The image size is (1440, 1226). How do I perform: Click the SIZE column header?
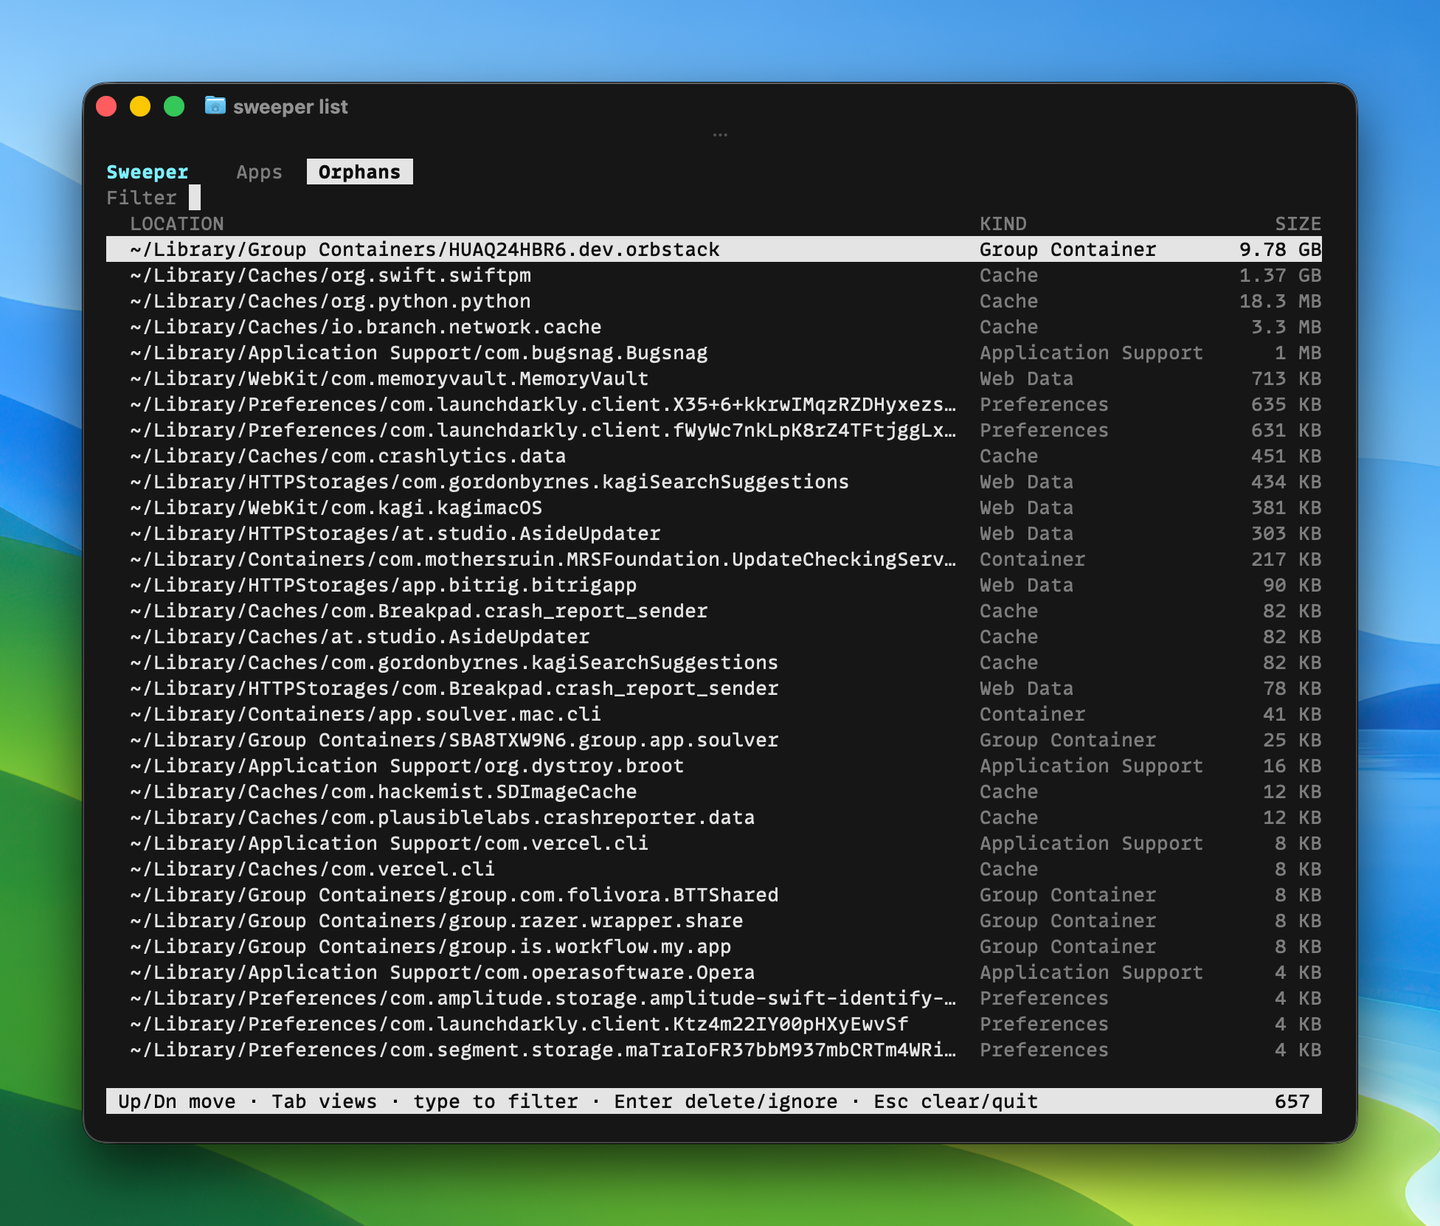[1298, 224]
